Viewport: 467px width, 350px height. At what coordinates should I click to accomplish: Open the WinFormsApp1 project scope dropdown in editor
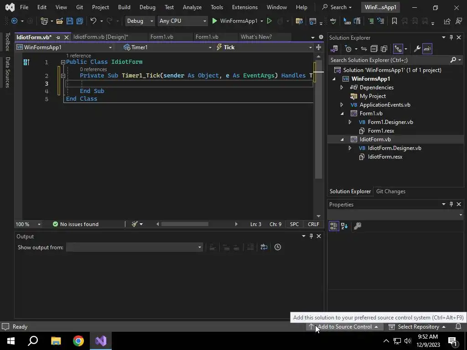(64, 47)
